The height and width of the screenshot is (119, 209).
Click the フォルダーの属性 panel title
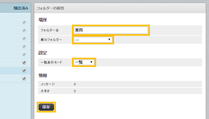50,8
